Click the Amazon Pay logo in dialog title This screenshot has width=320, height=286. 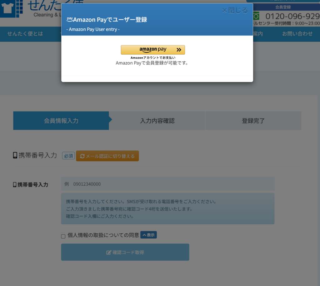[70, 19]
